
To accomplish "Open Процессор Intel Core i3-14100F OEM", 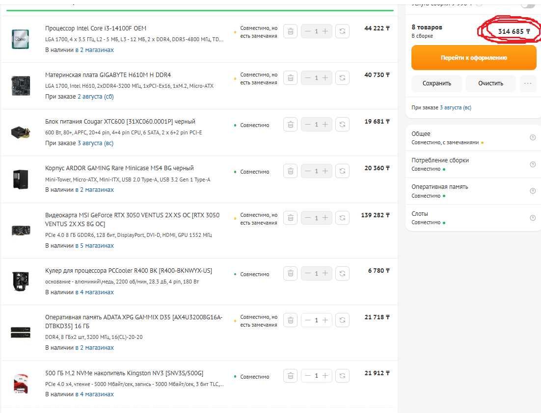I will pyautogui.click(x=96, y=28).
